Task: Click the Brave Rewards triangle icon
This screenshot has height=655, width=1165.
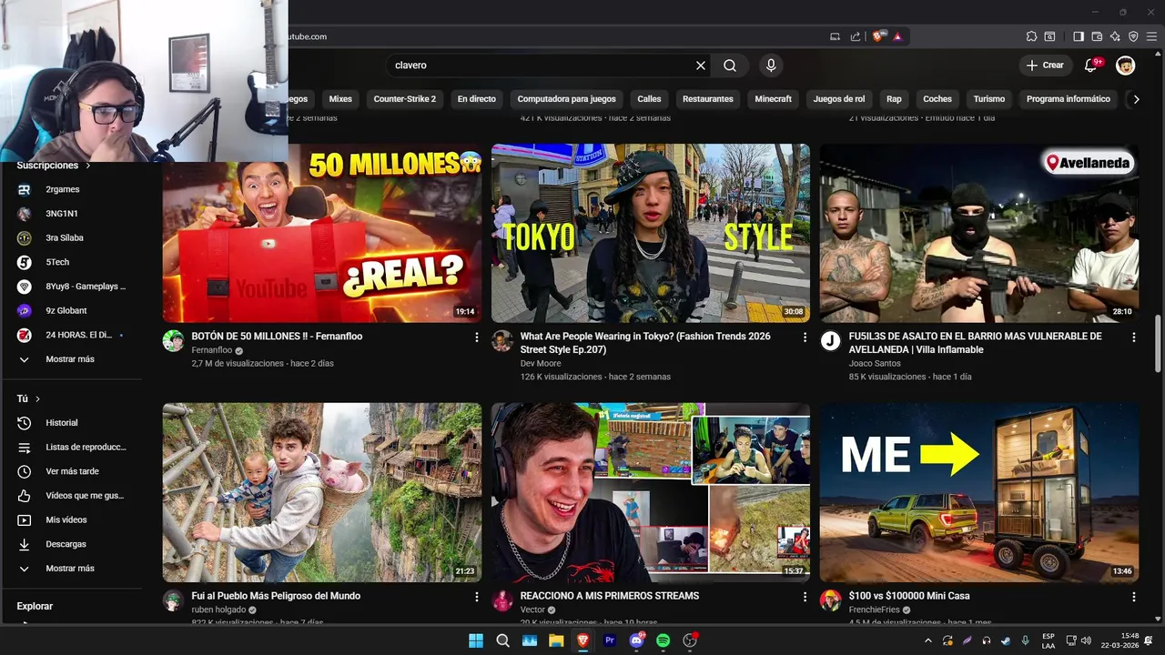Action: pyautogui.click(x=897, y=36)
